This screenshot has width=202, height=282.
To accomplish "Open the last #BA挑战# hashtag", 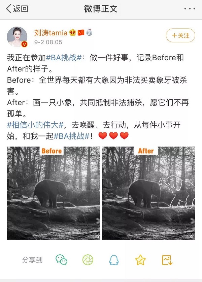I will coord(71,136).
